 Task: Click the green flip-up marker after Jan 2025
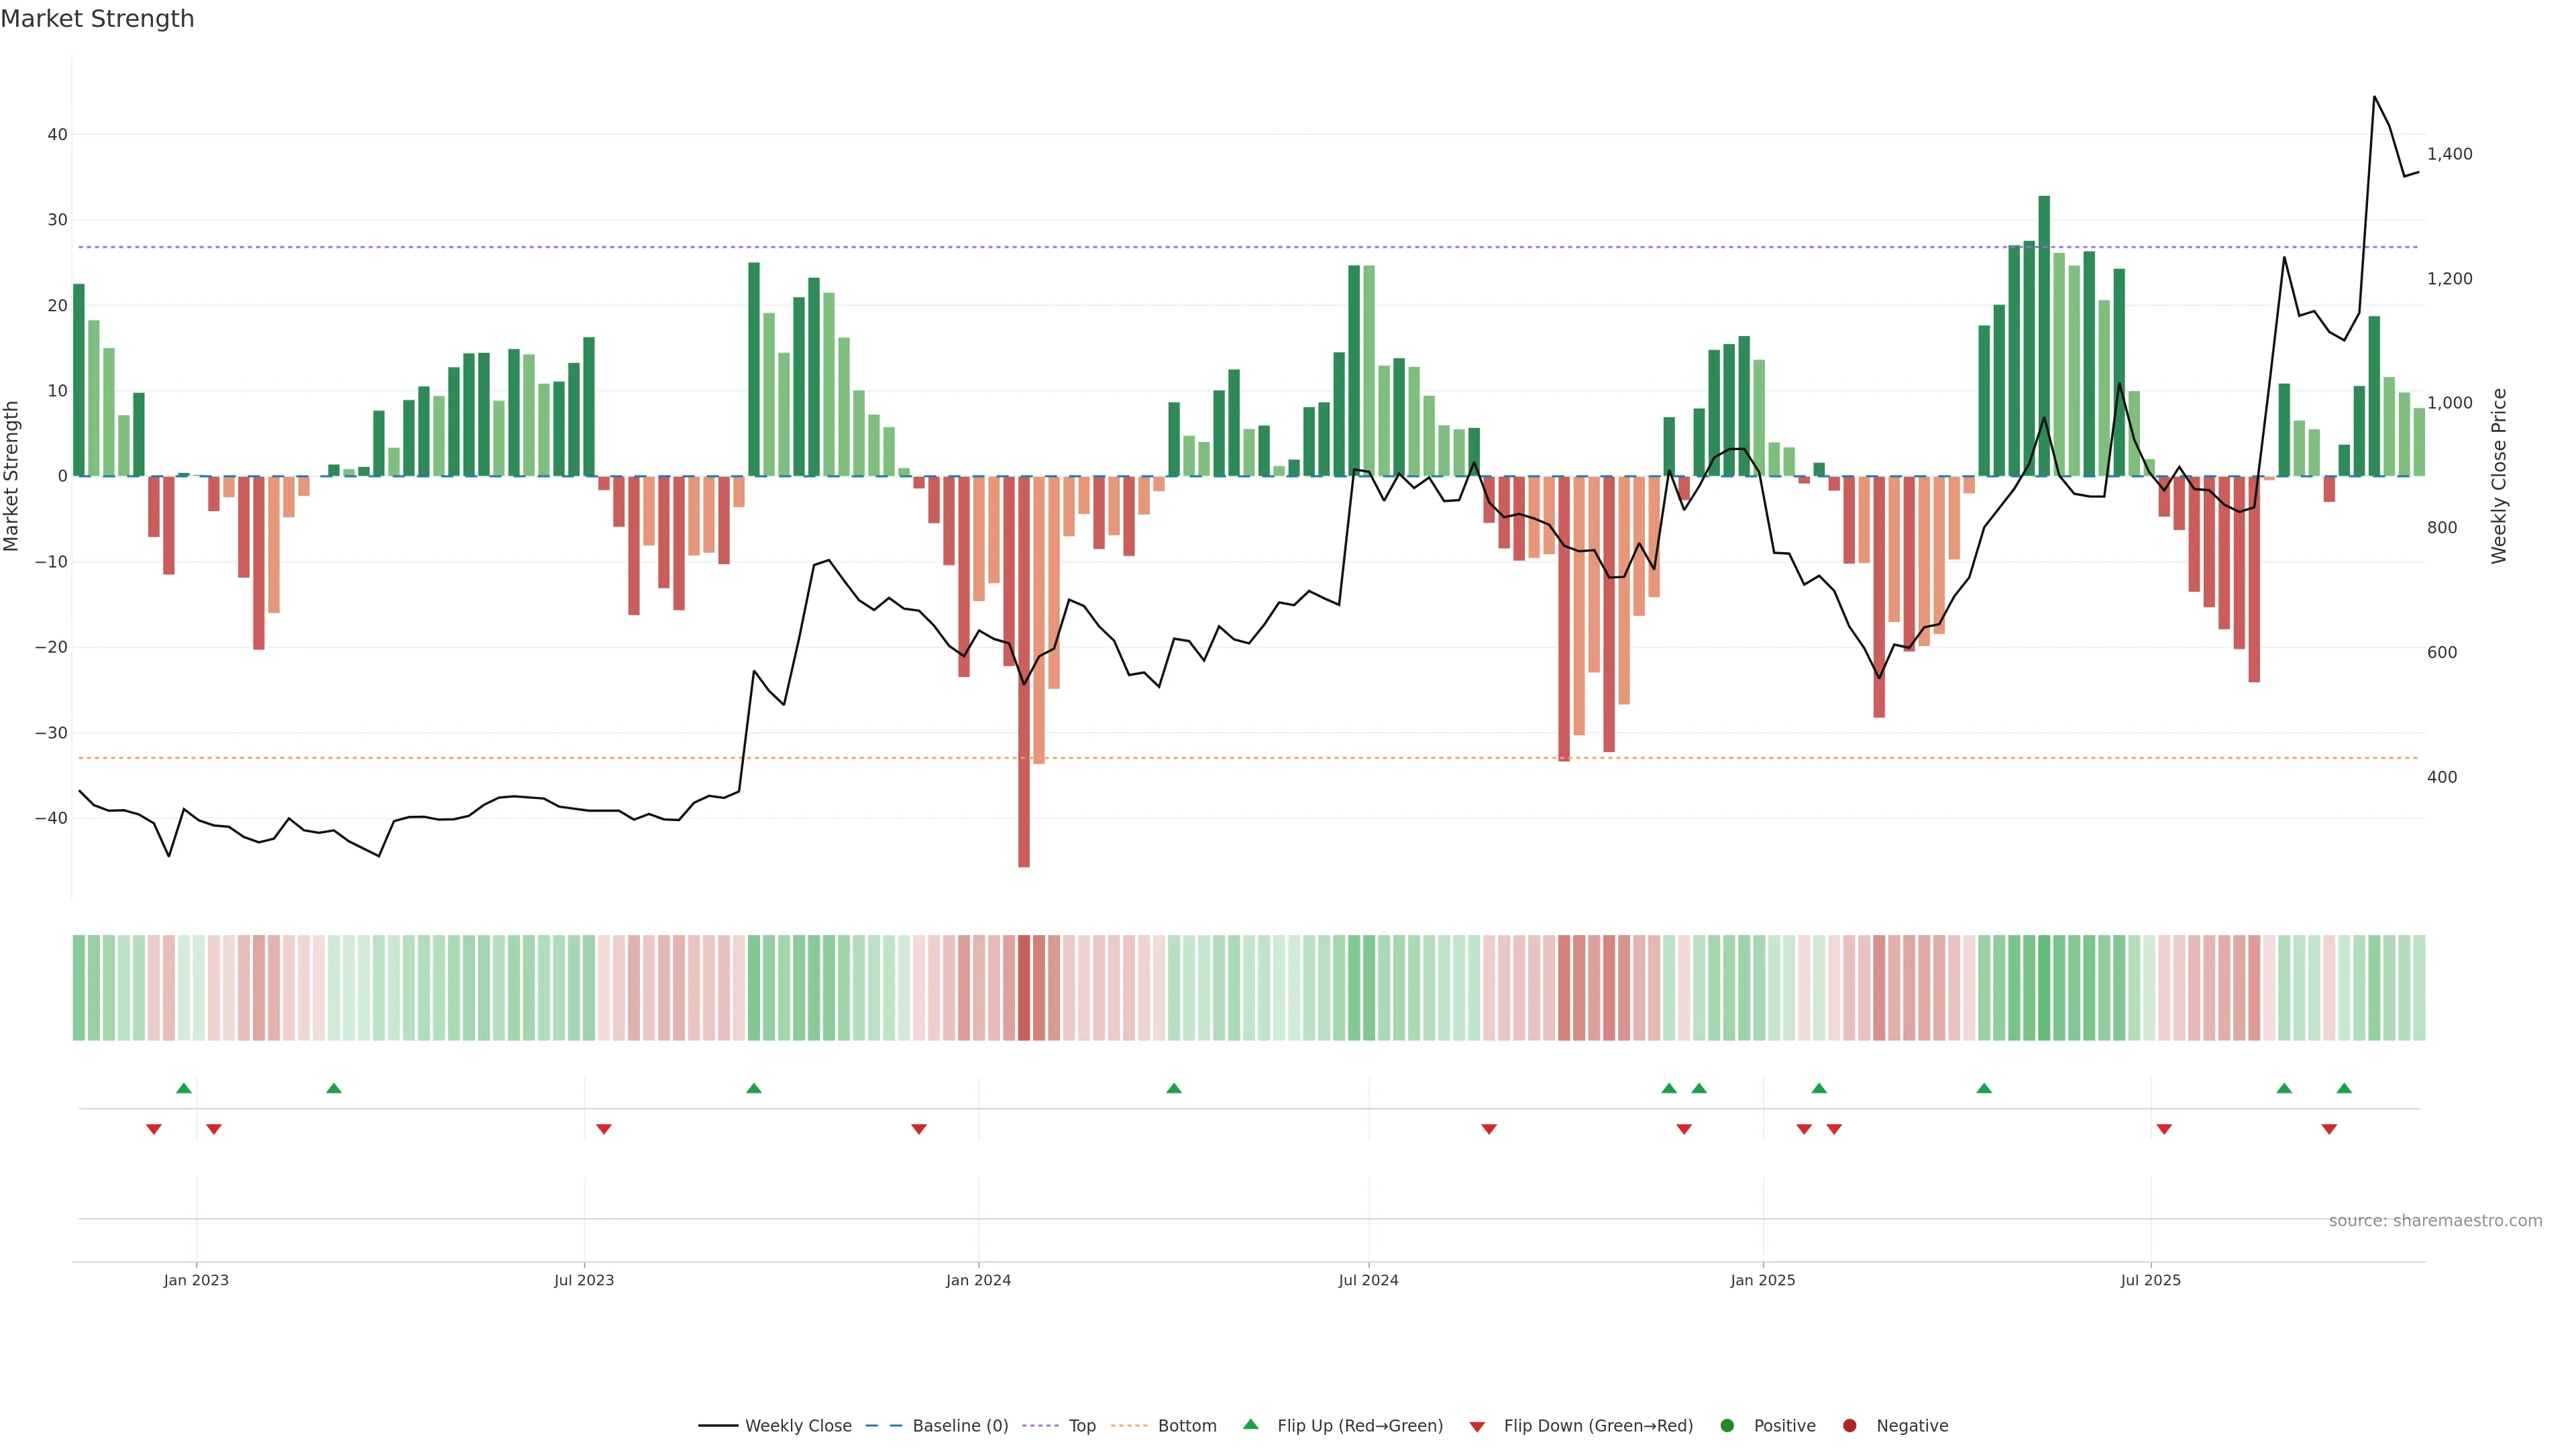pyautogui.click(x=1819, y=1088)
